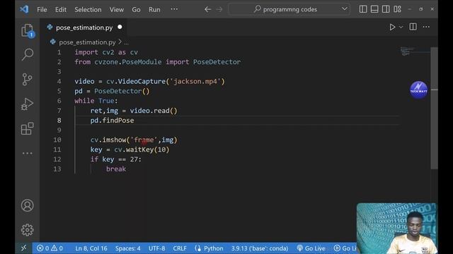
Task: Change encoding via UTF-8 status item
Action: click(156, 248)
